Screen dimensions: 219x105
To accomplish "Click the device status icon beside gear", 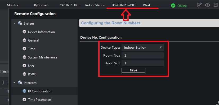I will pos(216,5).
